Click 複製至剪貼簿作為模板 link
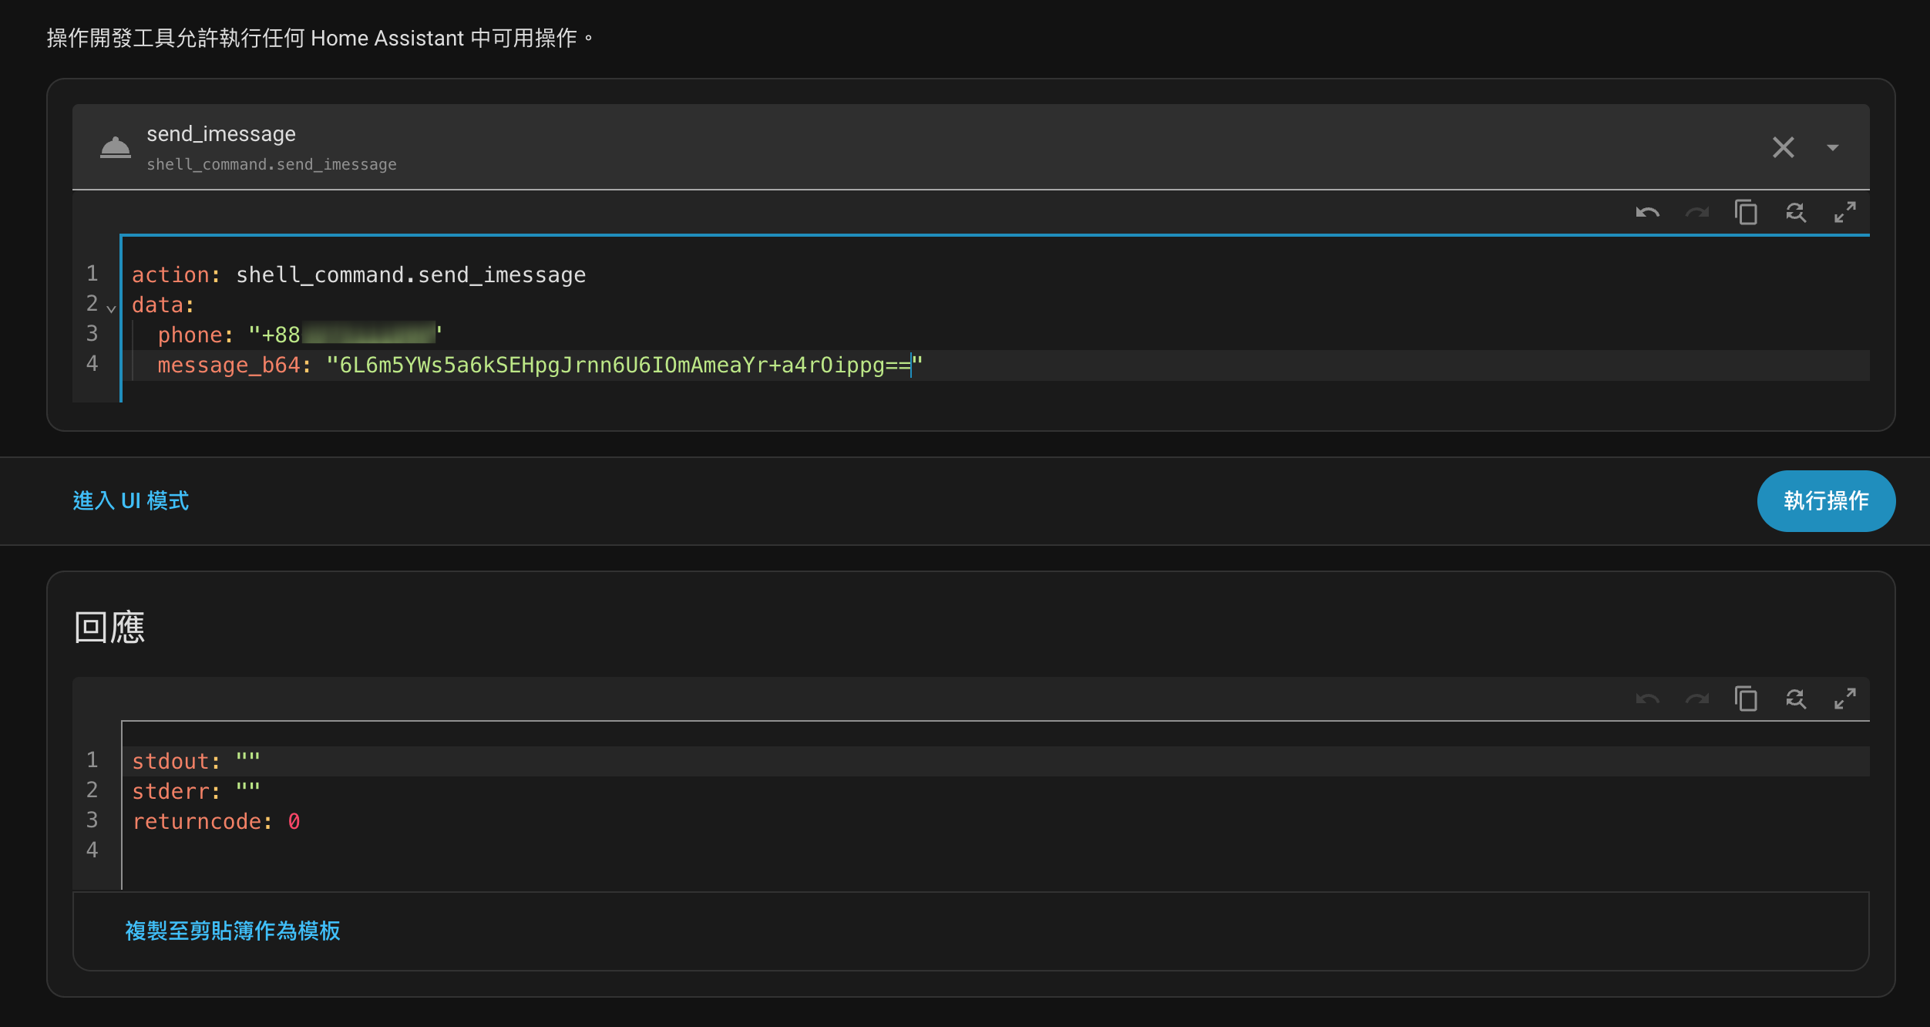 pyautogui.click(x=233, y=931)
